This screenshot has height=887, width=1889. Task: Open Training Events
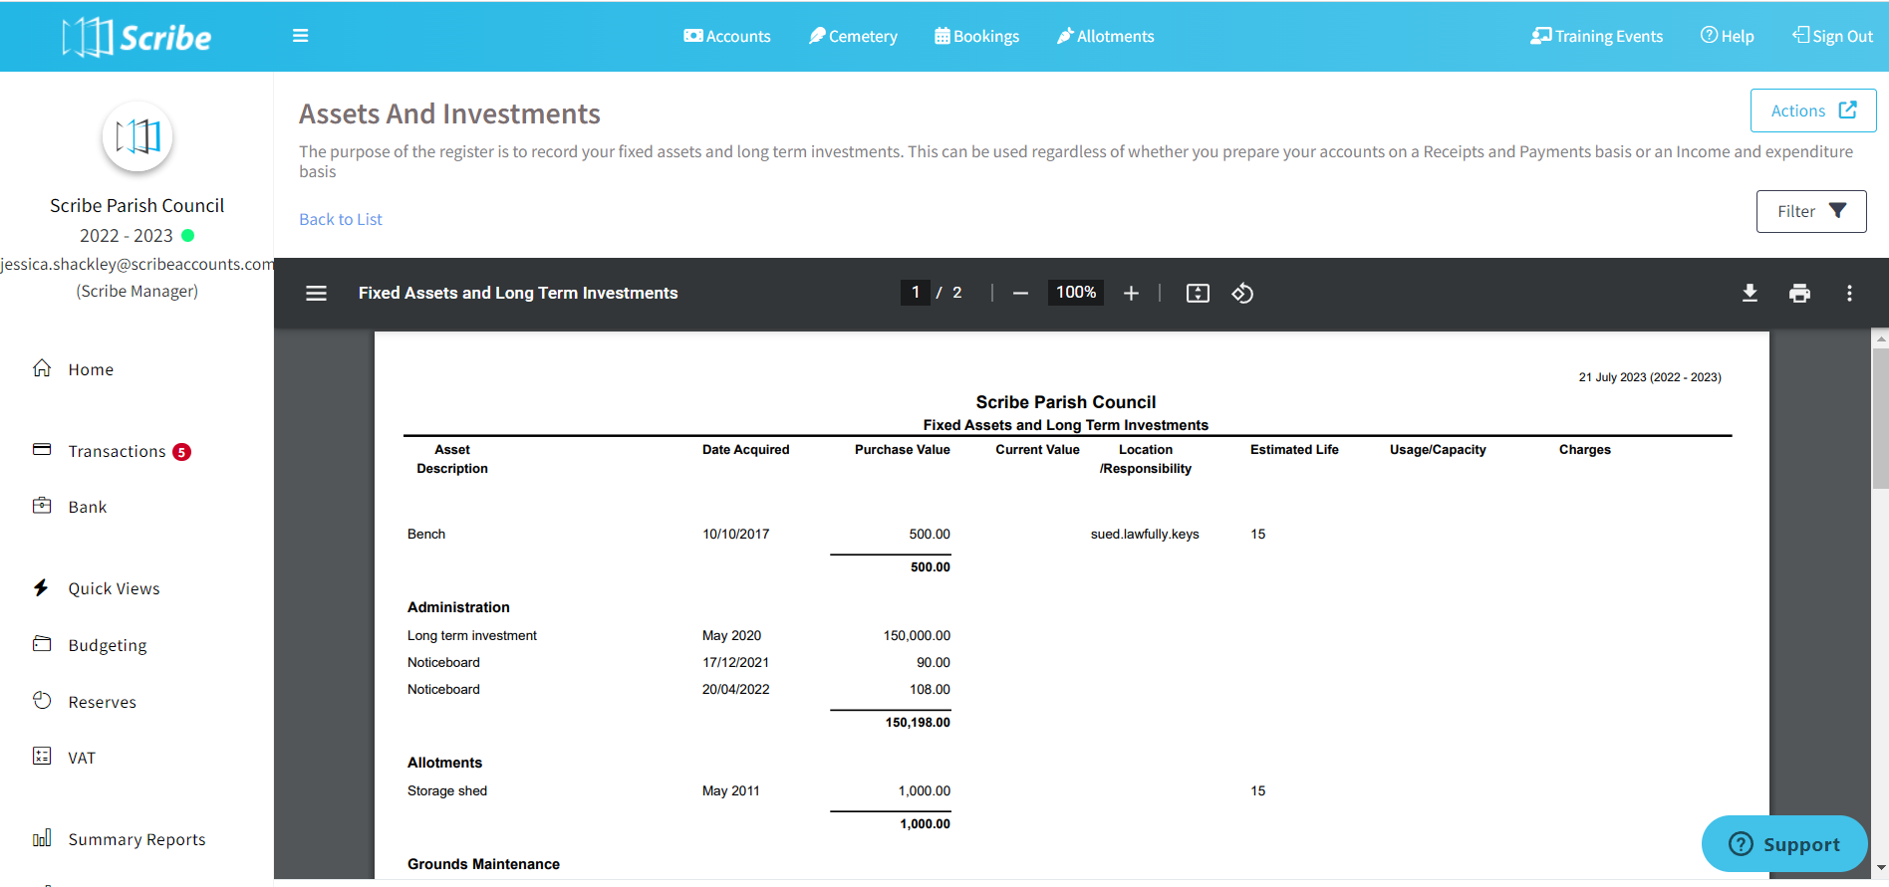point(1596,36)
